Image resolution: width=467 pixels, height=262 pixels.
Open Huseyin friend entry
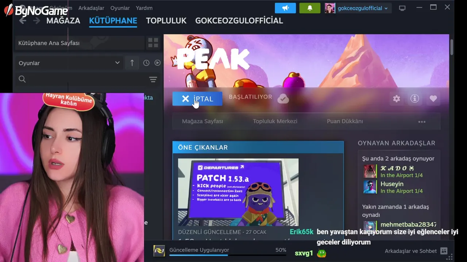(400, 187)
